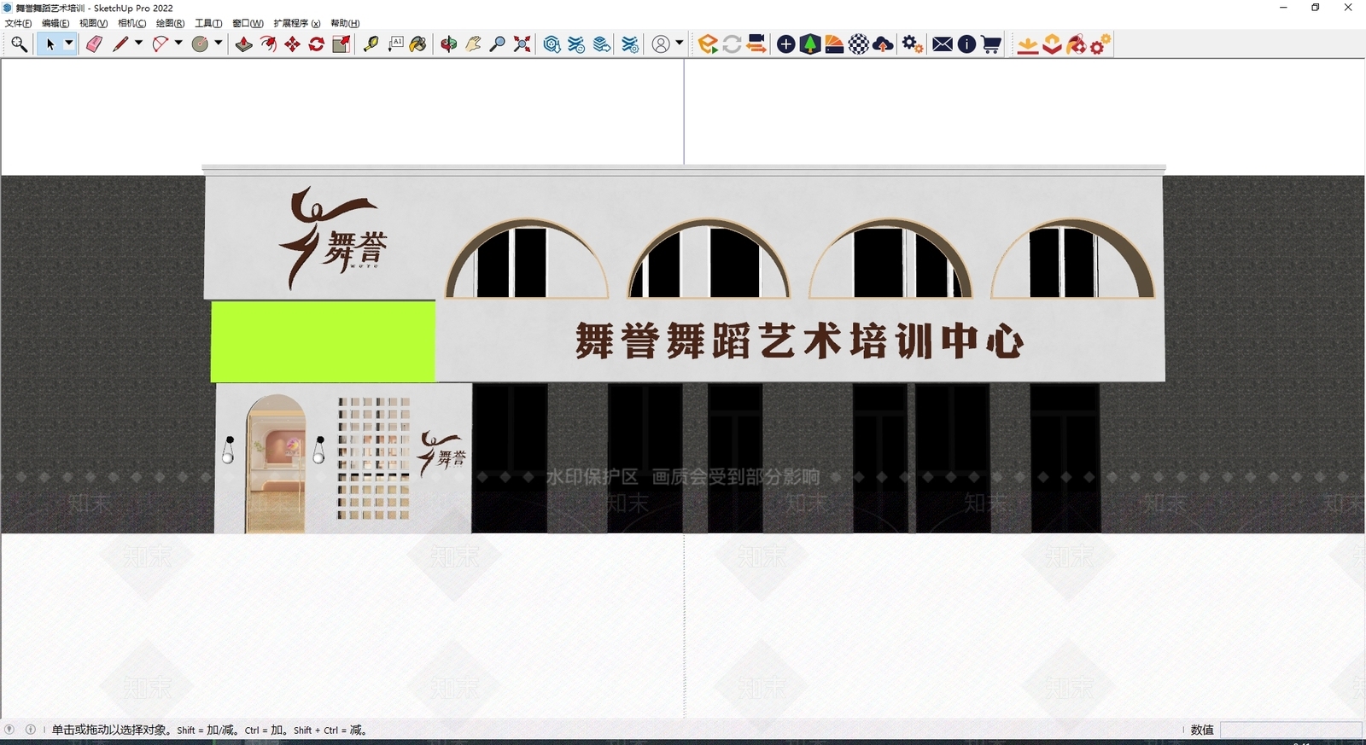Screen dimensions: 1366x745
Task: Activate the Zoom magnifier tool
Action: (x=498, y=44)
